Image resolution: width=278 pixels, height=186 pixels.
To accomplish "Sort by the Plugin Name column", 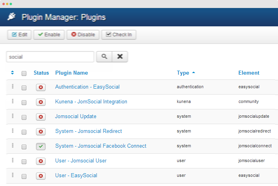I will [x=72, y=73].
